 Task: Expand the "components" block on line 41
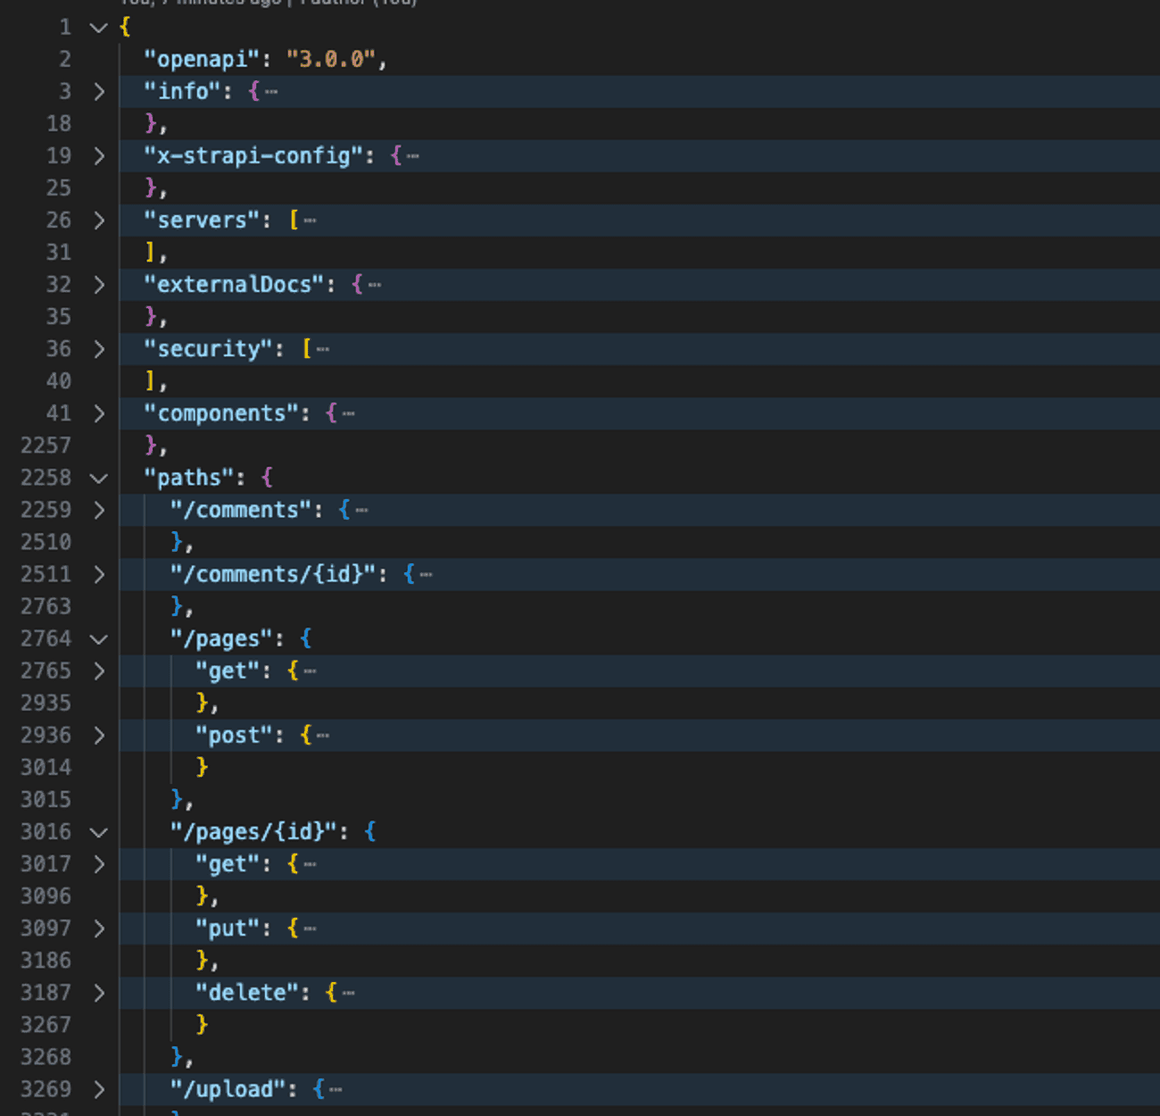(99, 413)
